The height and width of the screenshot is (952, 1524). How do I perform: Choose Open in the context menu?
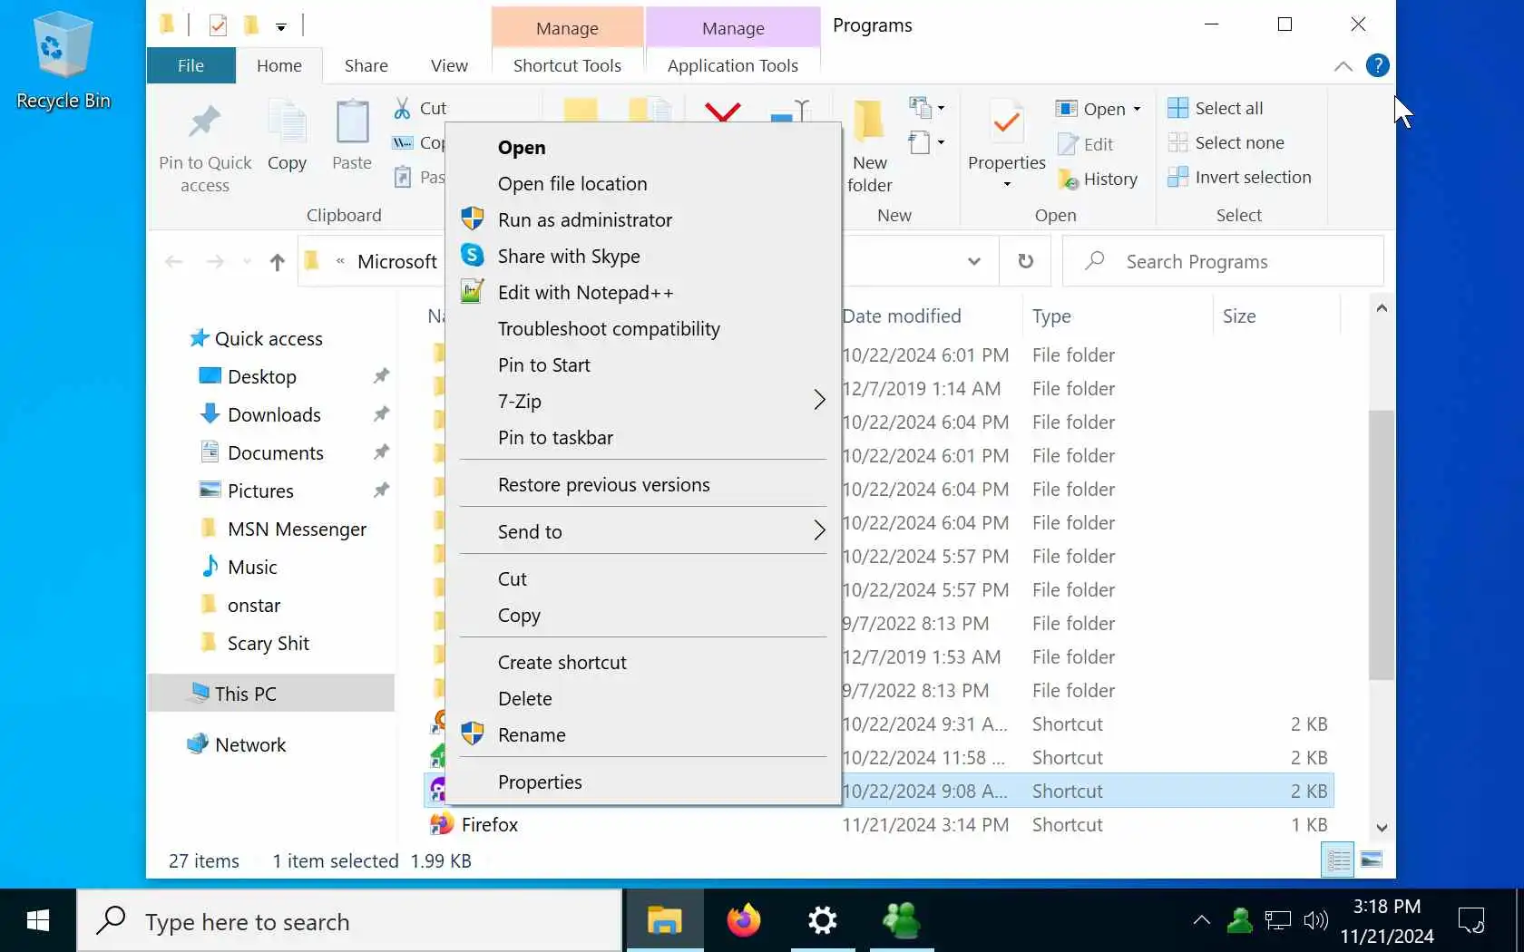point(643,147)
